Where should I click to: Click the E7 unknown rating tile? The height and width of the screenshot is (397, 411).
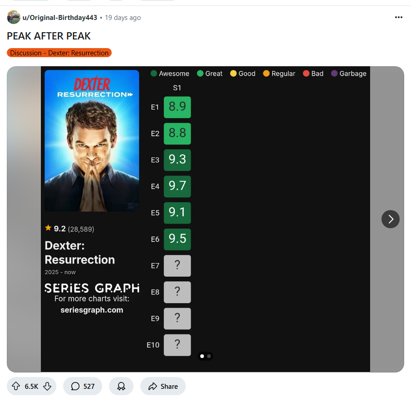point(177,265)
